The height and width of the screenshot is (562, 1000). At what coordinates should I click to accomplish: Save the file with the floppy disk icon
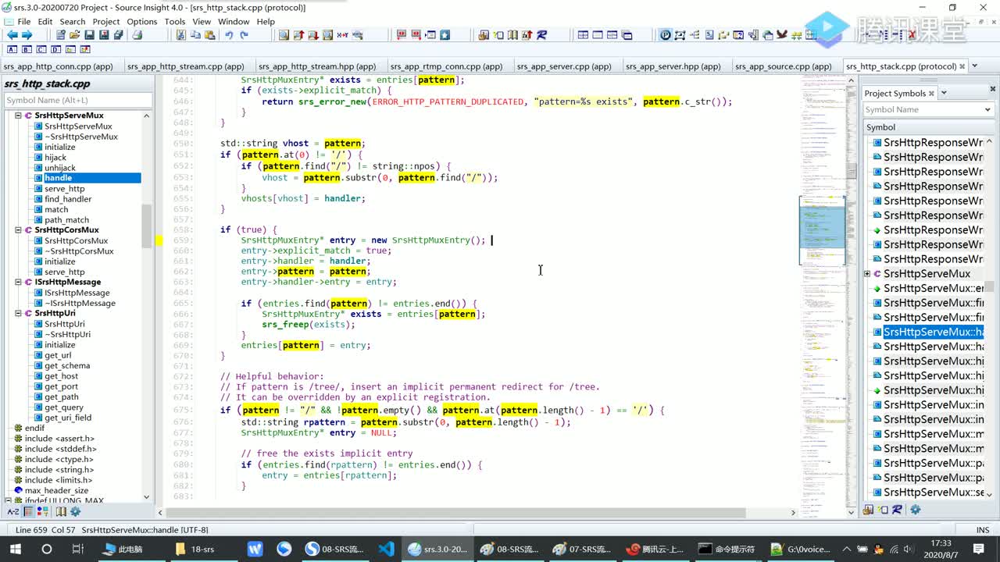[x=89, y=35]
